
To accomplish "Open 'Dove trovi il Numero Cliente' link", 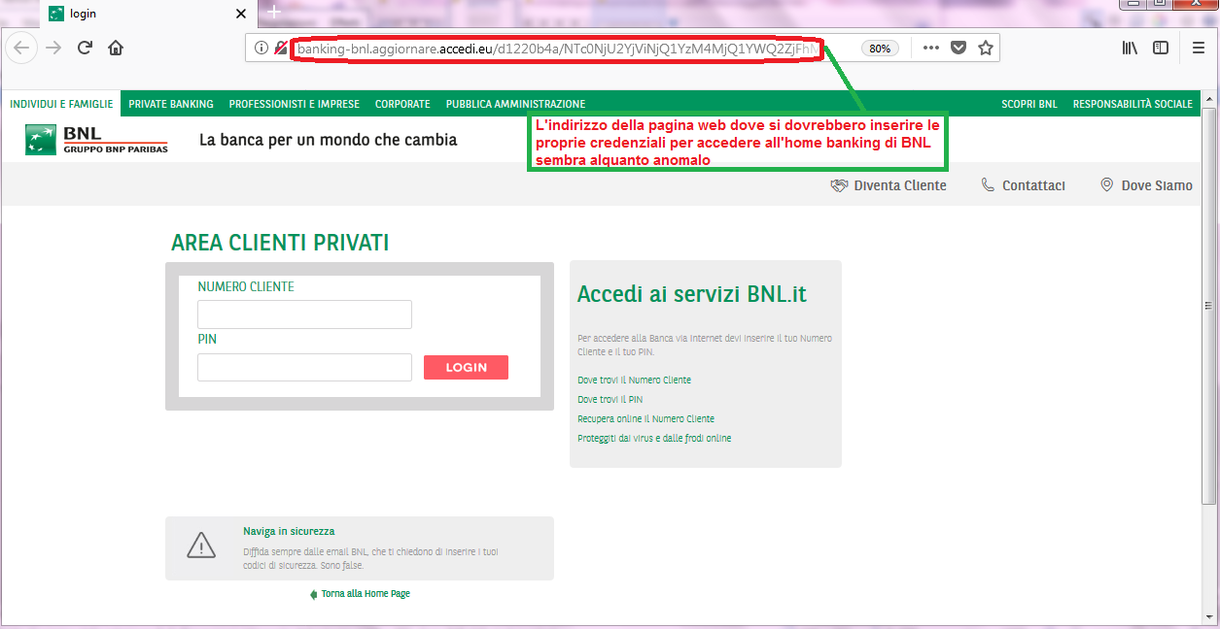I will (634, 381).
